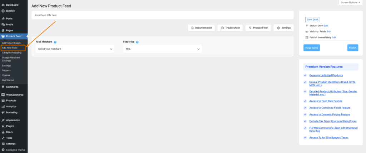Screen dimensions: 366x153
Task: Open All Product Feeds submenu item
Action: click(11, 43)
